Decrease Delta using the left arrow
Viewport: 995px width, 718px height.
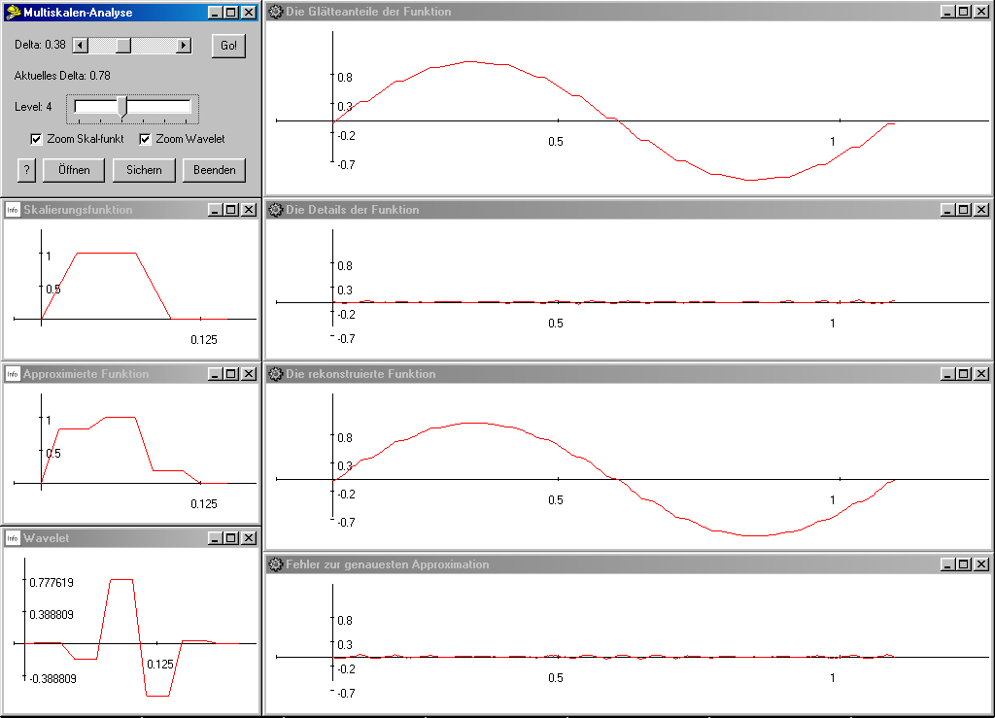tap(81, 46)
